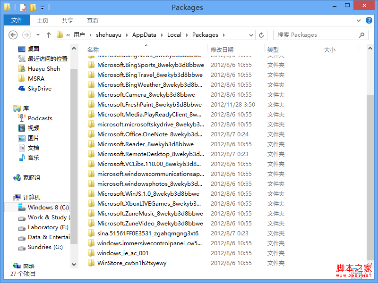Click the SkyDrive cloud icon
378x283 pixels.
(21, 89)
